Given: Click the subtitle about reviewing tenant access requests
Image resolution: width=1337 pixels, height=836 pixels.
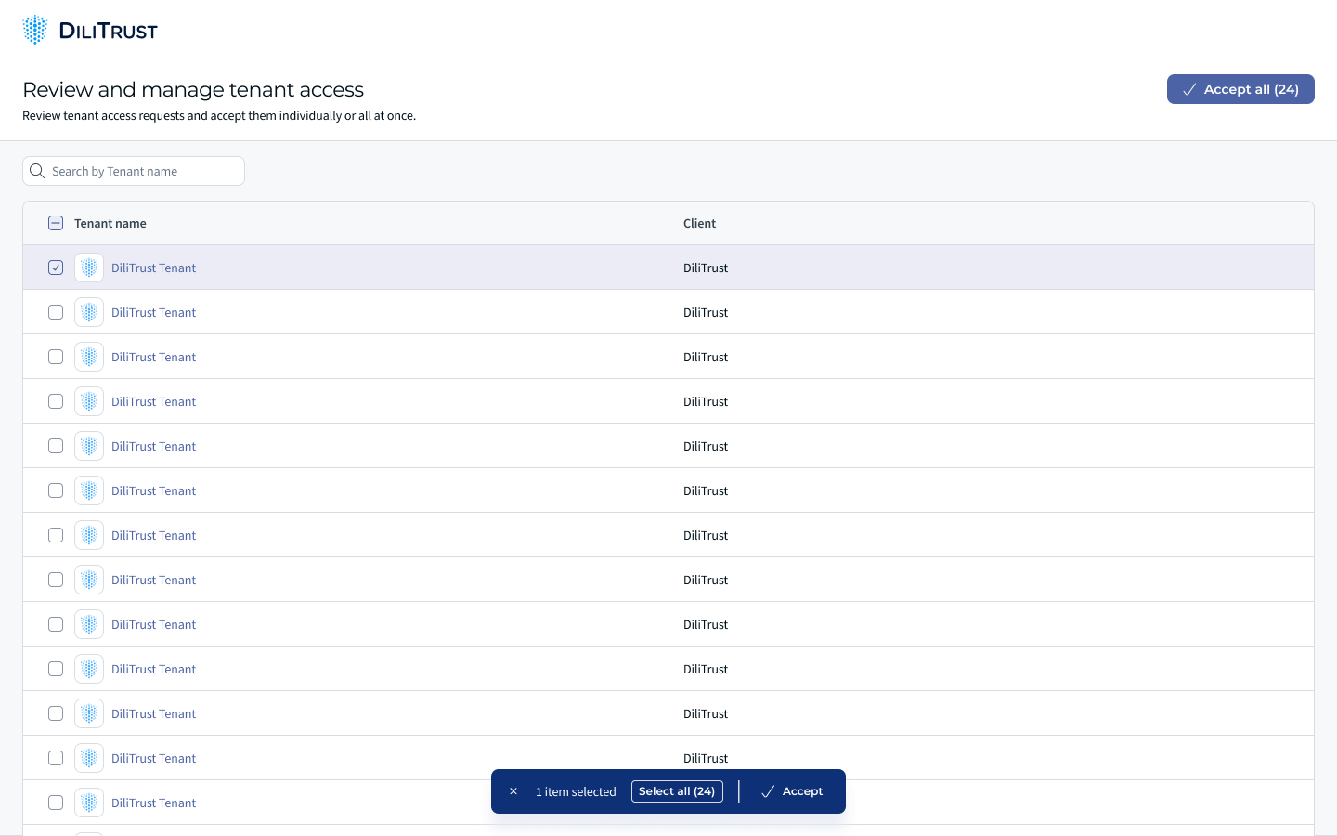Looking at the screenshot, I should (x=219, y=116).
